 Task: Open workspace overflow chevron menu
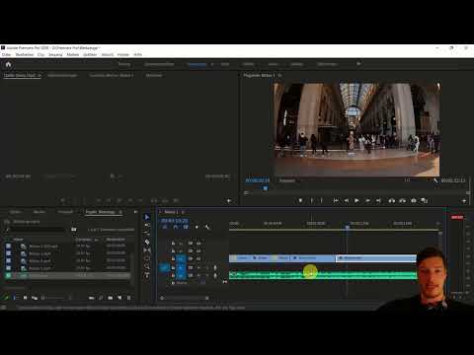tap(358, 64)
